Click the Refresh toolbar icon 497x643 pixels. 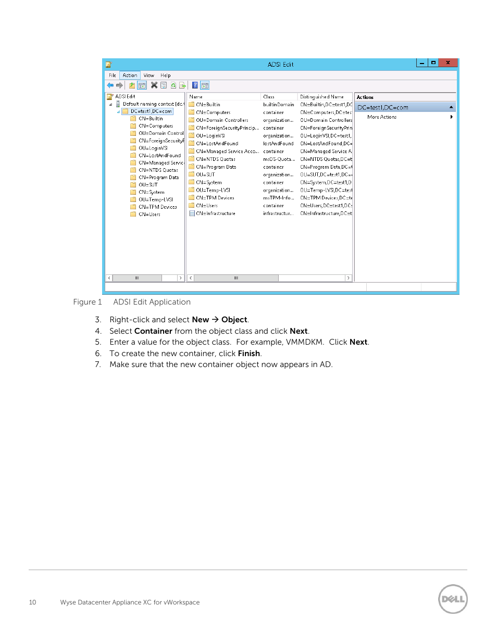173,85
